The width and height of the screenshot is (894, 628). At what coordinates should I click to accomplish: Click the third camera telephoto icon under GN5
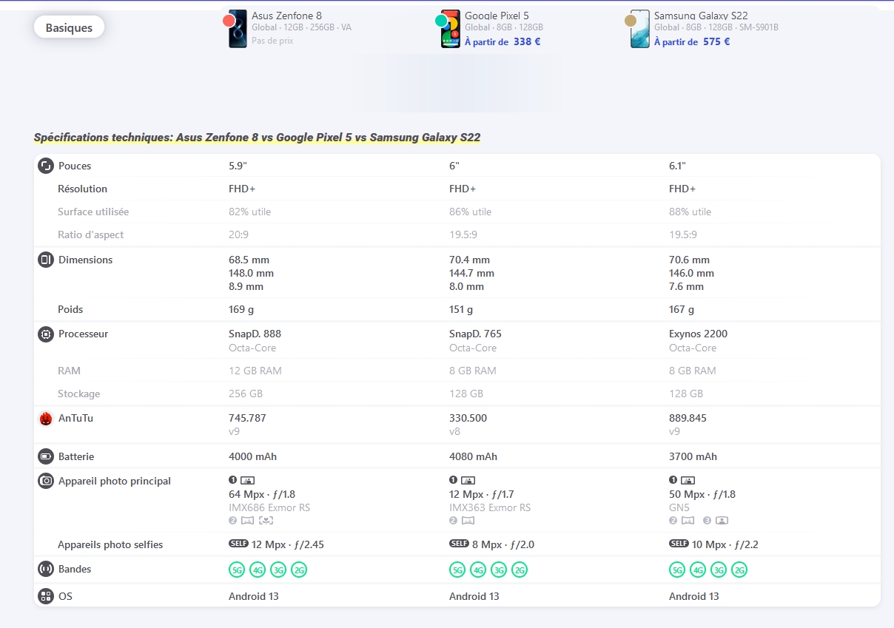[722, 521]
